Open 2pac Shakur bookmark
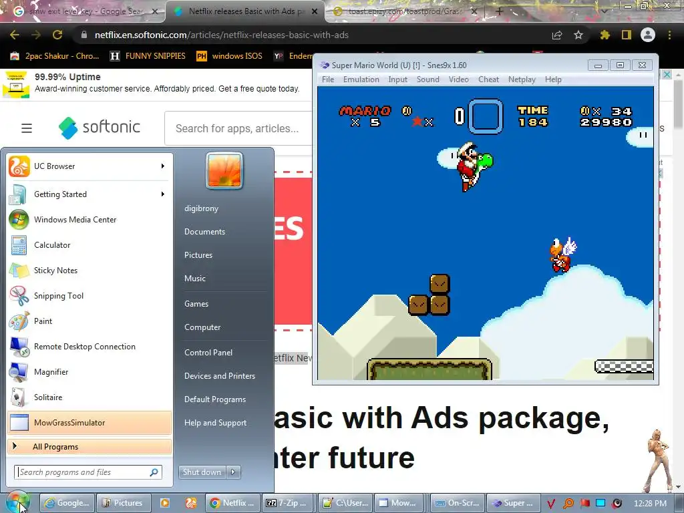This screenshot has width=684, height=513. point(55,56)
